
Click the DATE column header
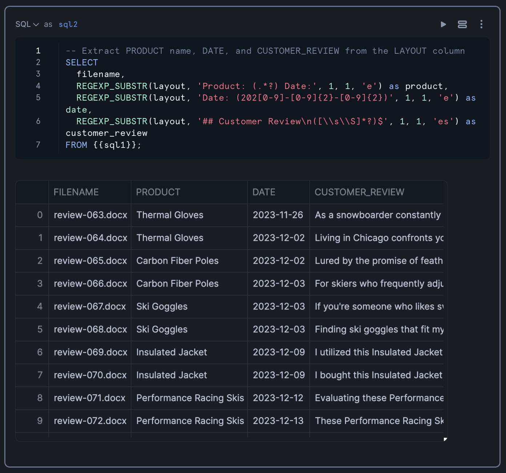point(264,192)
